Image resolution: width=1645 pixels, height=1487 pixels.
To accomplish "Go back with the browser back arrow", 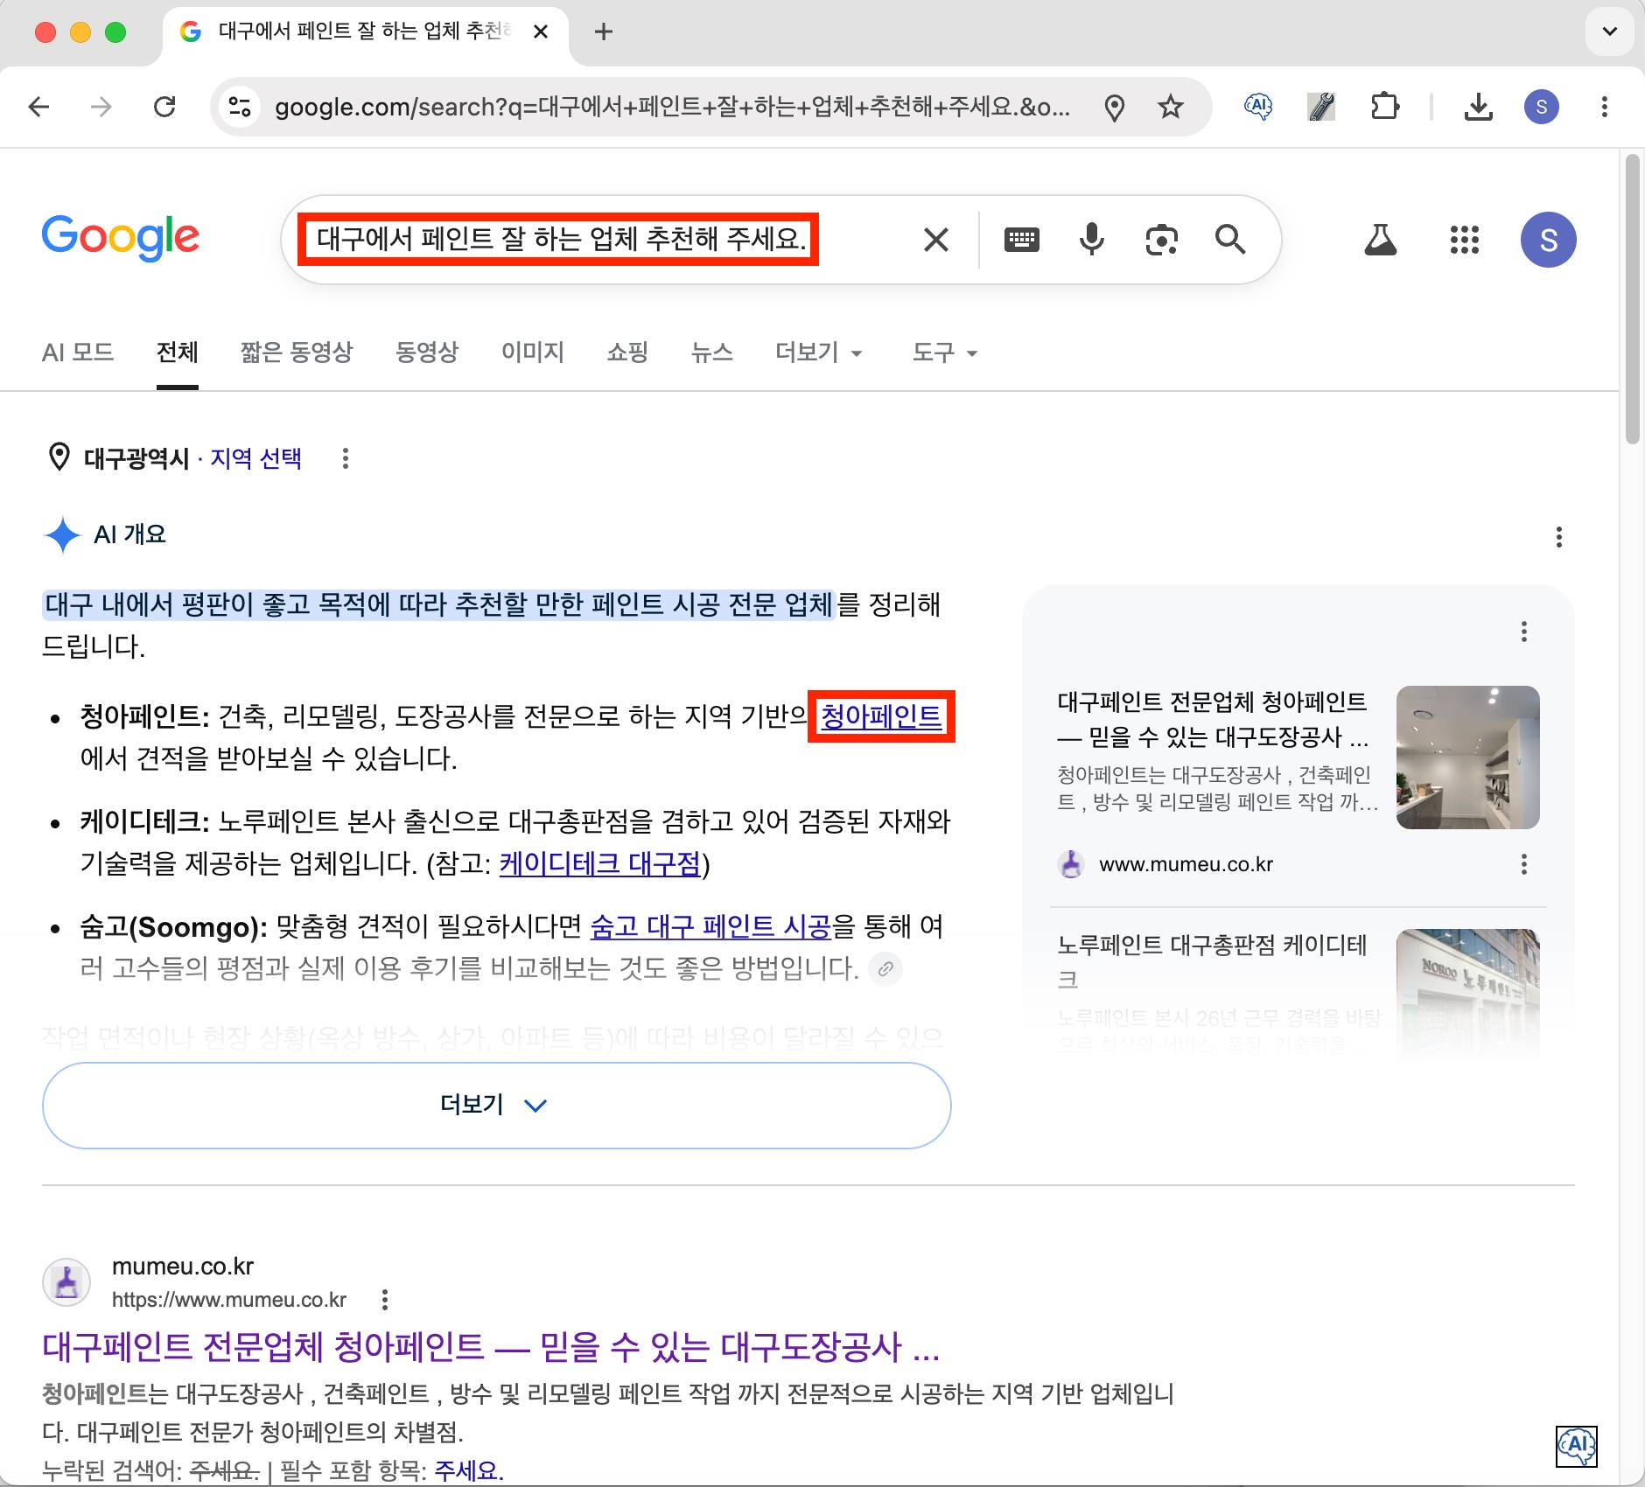I will pos(39,107).
